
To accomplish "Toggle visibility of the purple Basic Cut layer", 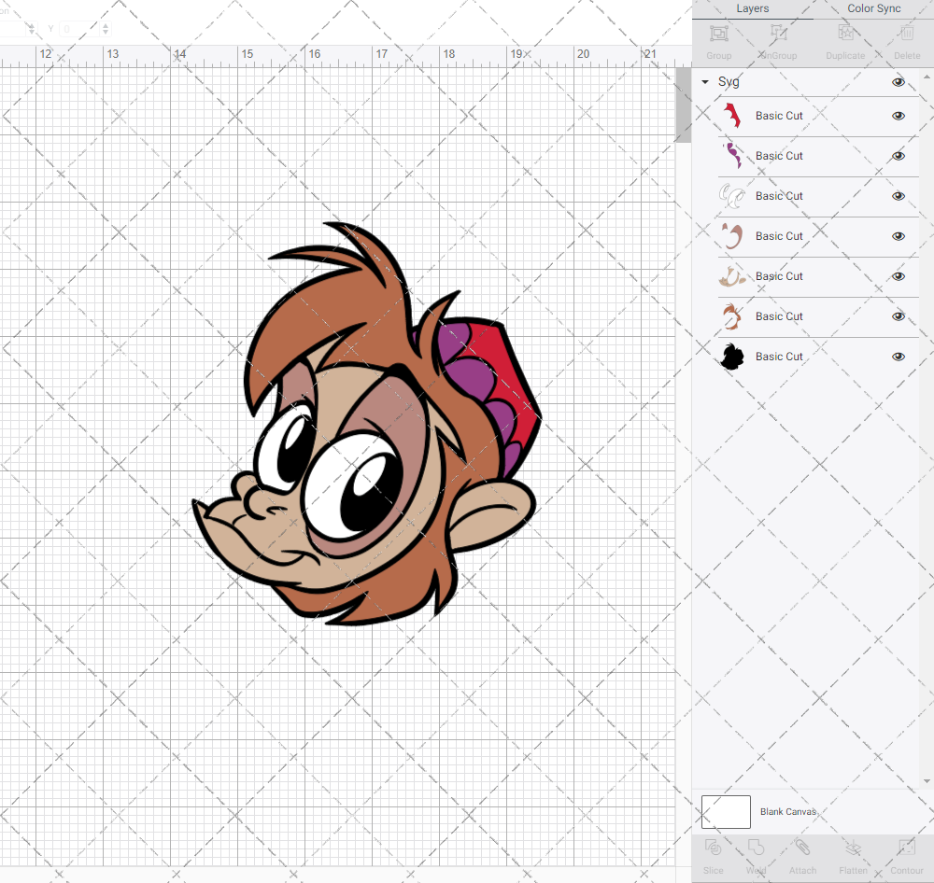I will pos(899,156).
